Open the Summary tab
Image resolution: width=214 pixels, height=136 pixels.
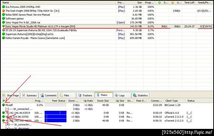coord(30,95)
